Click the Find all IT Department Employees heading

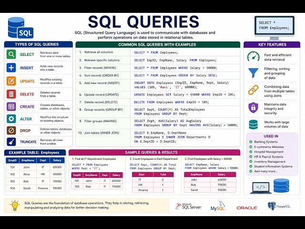tap(94, 159)
